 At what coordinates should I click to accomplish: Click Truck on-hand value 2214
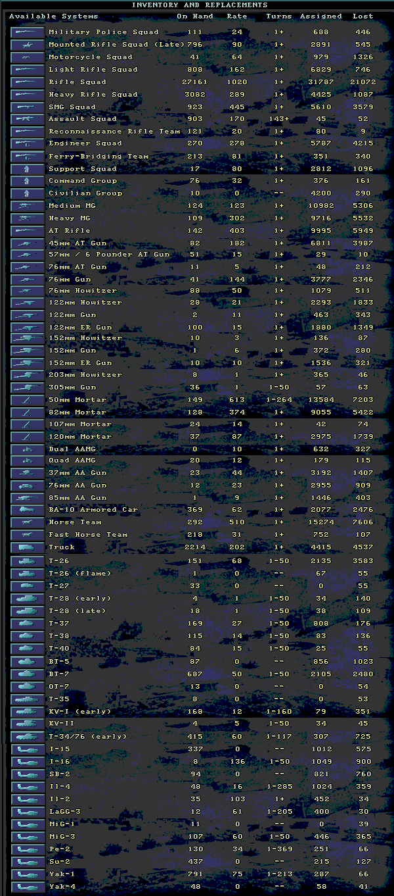point(194,547)
